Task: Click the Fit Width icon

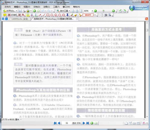Action: pos(81,11)
